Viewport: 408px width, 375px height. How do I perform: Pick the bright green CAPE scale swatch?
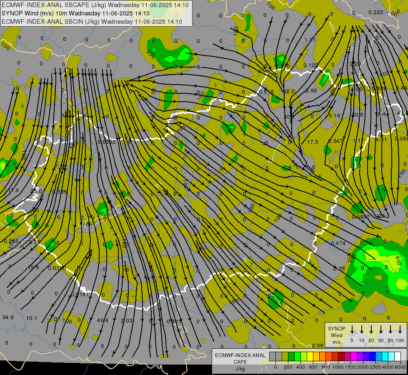[298, 357]
